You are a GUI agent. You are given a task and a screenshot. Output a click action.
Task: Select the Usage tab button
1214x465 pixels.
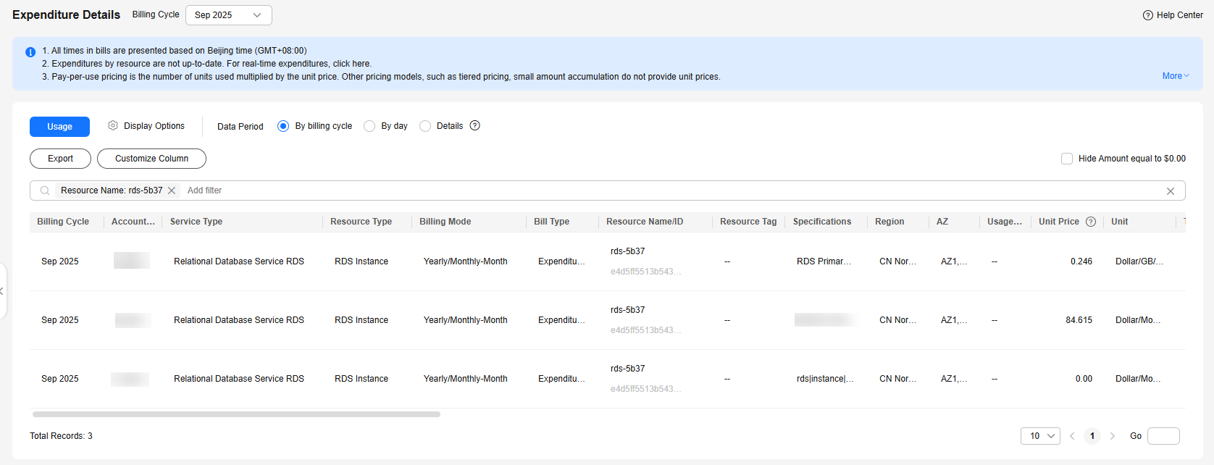pos(59,127)
